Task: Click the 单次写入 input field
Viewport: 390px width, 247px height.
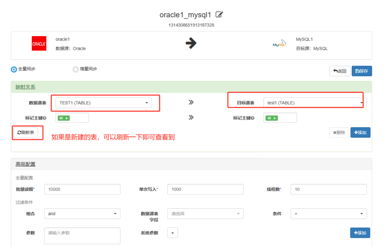Action: (x=205, y=189)
